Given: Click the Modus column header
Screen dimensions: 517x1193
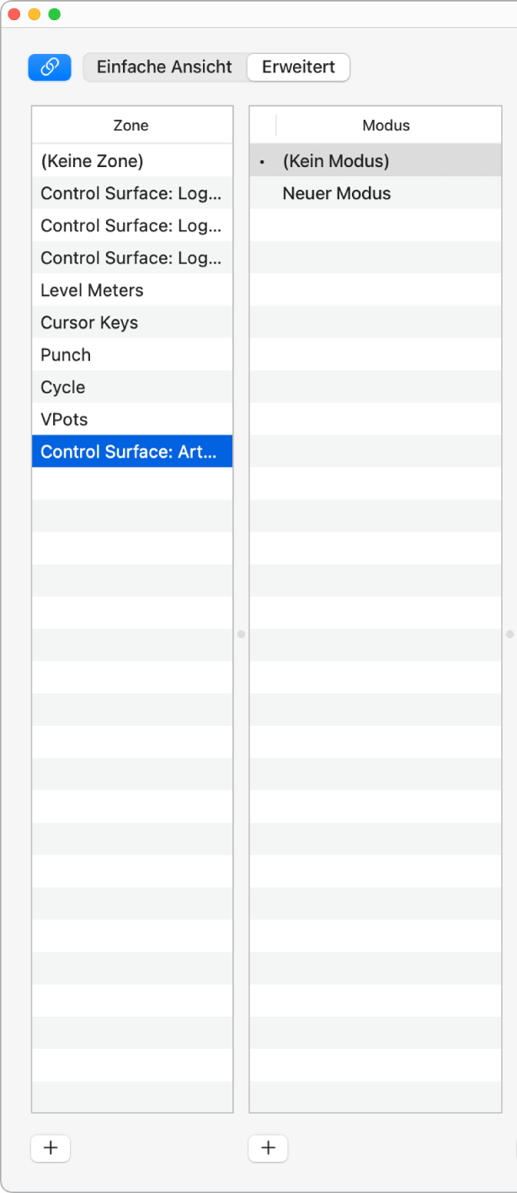Looking at the screenshot, I should pos(386,126).
